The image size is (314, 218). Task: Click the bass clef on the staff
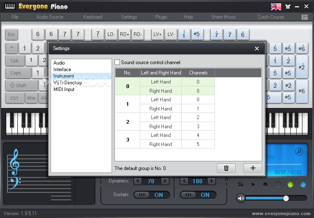click(16, 183)
